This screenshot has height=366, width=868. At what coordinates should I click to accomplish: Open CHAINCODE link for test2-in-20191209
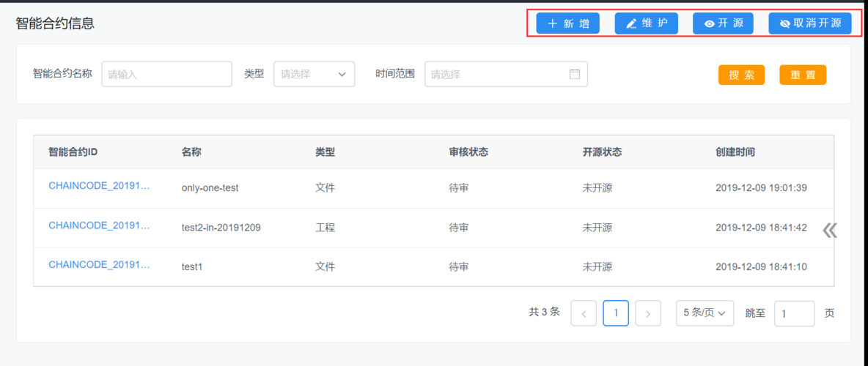[99, 225]
